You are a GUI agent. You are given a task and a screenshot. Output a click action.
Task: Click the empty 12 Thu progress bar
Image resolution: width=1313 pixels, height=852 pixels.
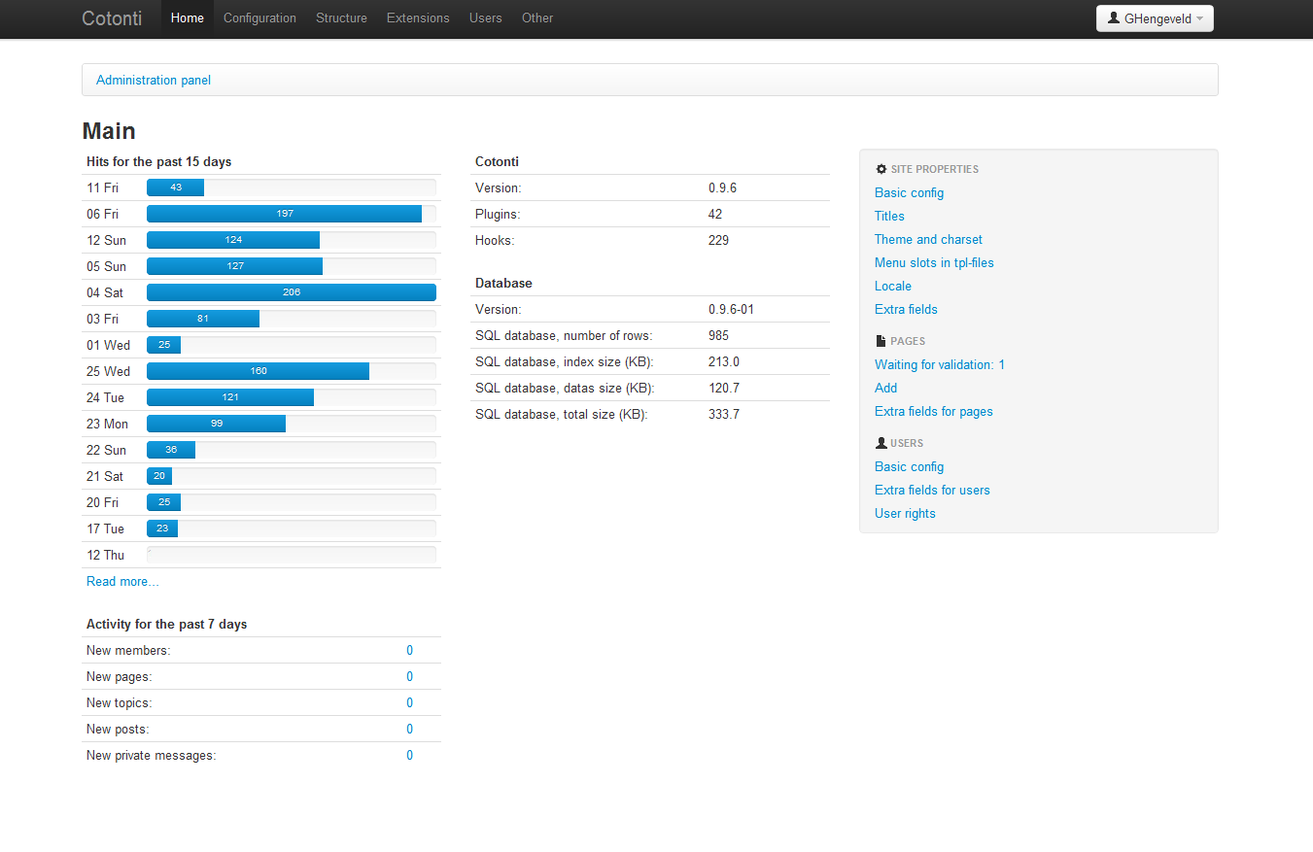point(292,555)
